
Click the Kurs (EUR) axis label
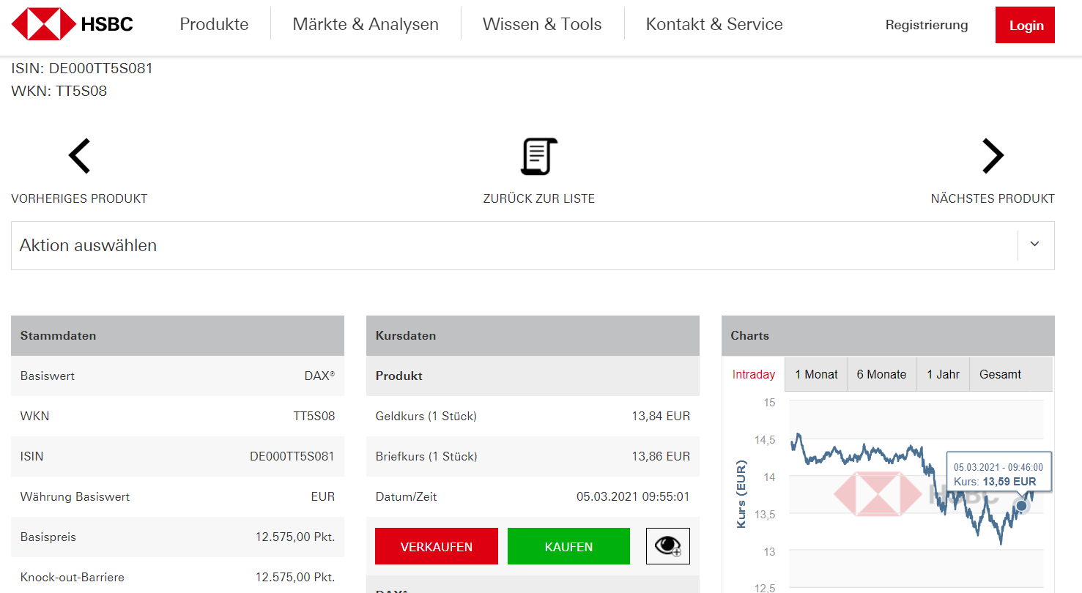click(x=741, y=494)
